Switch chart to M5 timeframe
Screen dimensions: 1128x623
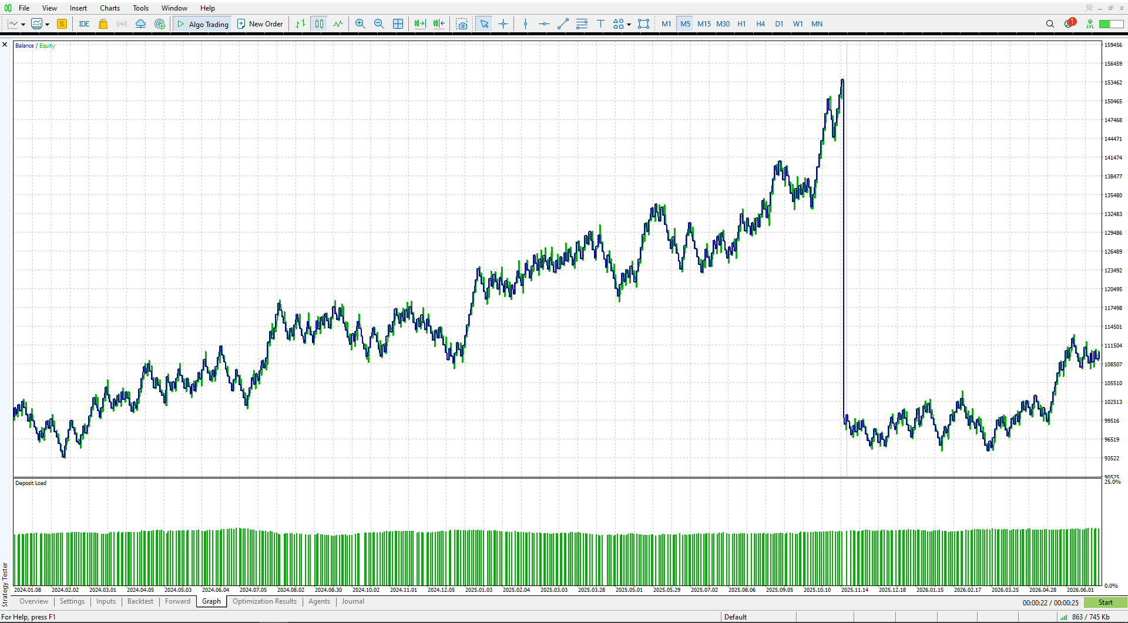(x=685, y=24)
